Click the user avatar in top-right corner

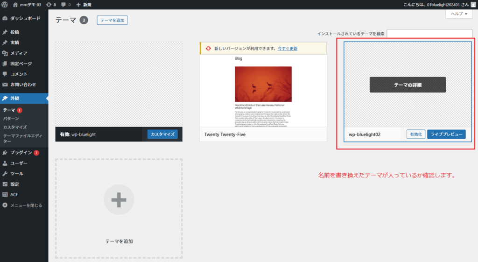[x=473, y=5]
